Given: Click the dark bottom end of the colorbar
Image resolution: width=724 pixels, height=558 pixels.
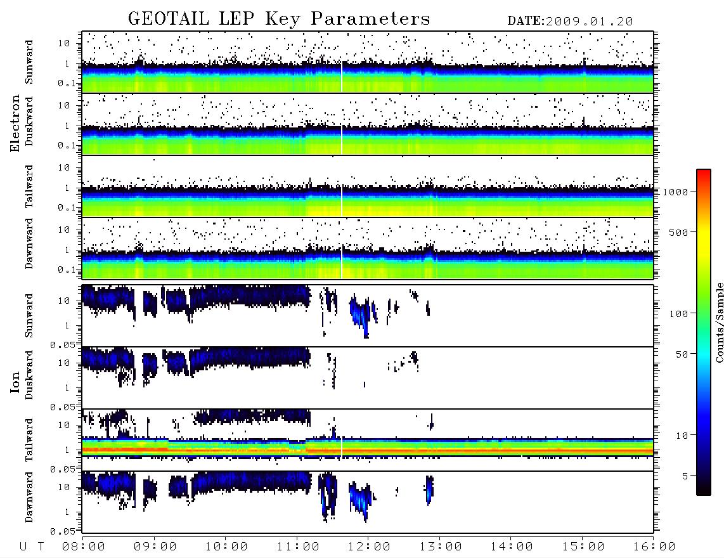Looking at the screenshot, I should tap(703, 490).
